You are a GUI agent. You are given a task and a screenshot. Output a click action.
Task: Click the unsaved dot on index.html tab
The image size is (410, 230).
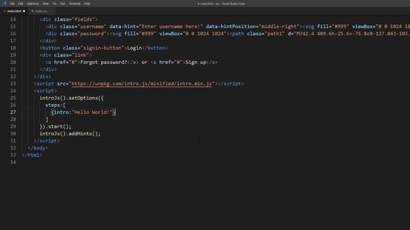pos(24,11)
